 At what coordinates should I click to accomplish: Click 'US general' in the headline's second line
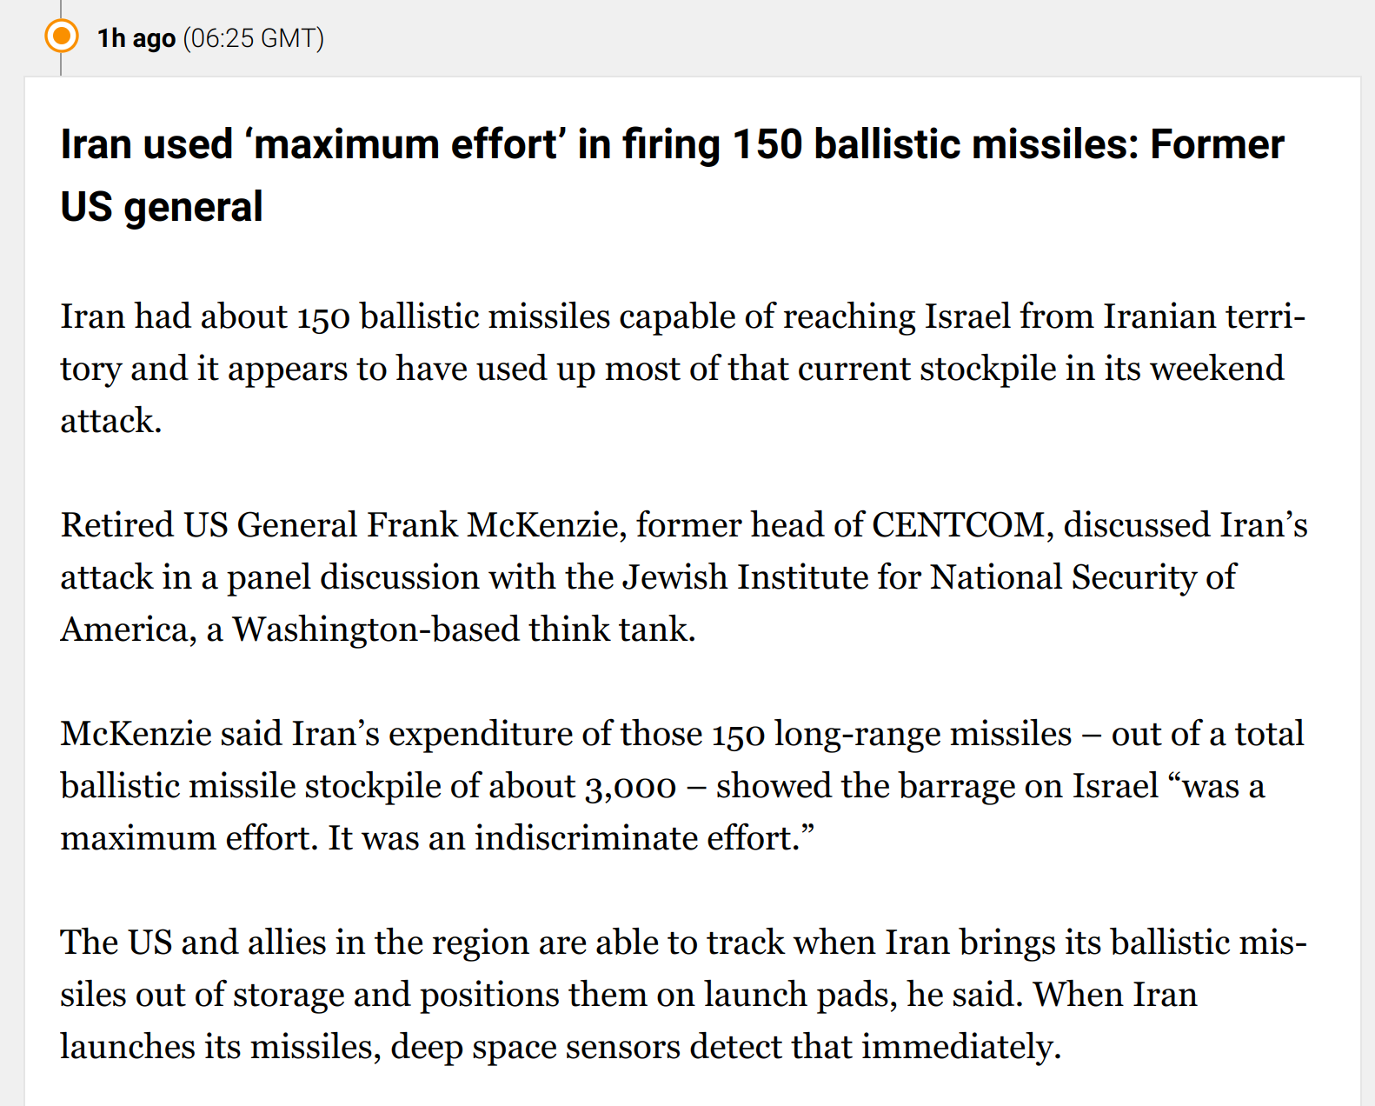click(162, 207)
